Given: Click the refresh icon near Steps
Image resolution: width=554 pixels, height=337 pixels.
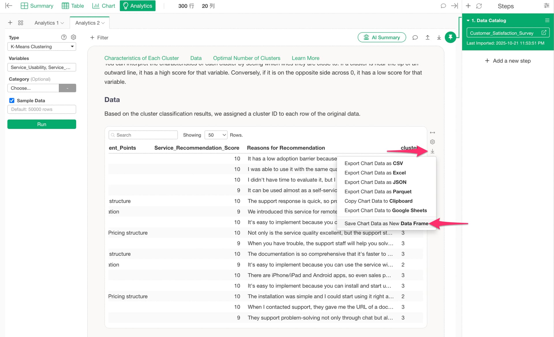Looking at the screenshot, I should coord(479,6).
